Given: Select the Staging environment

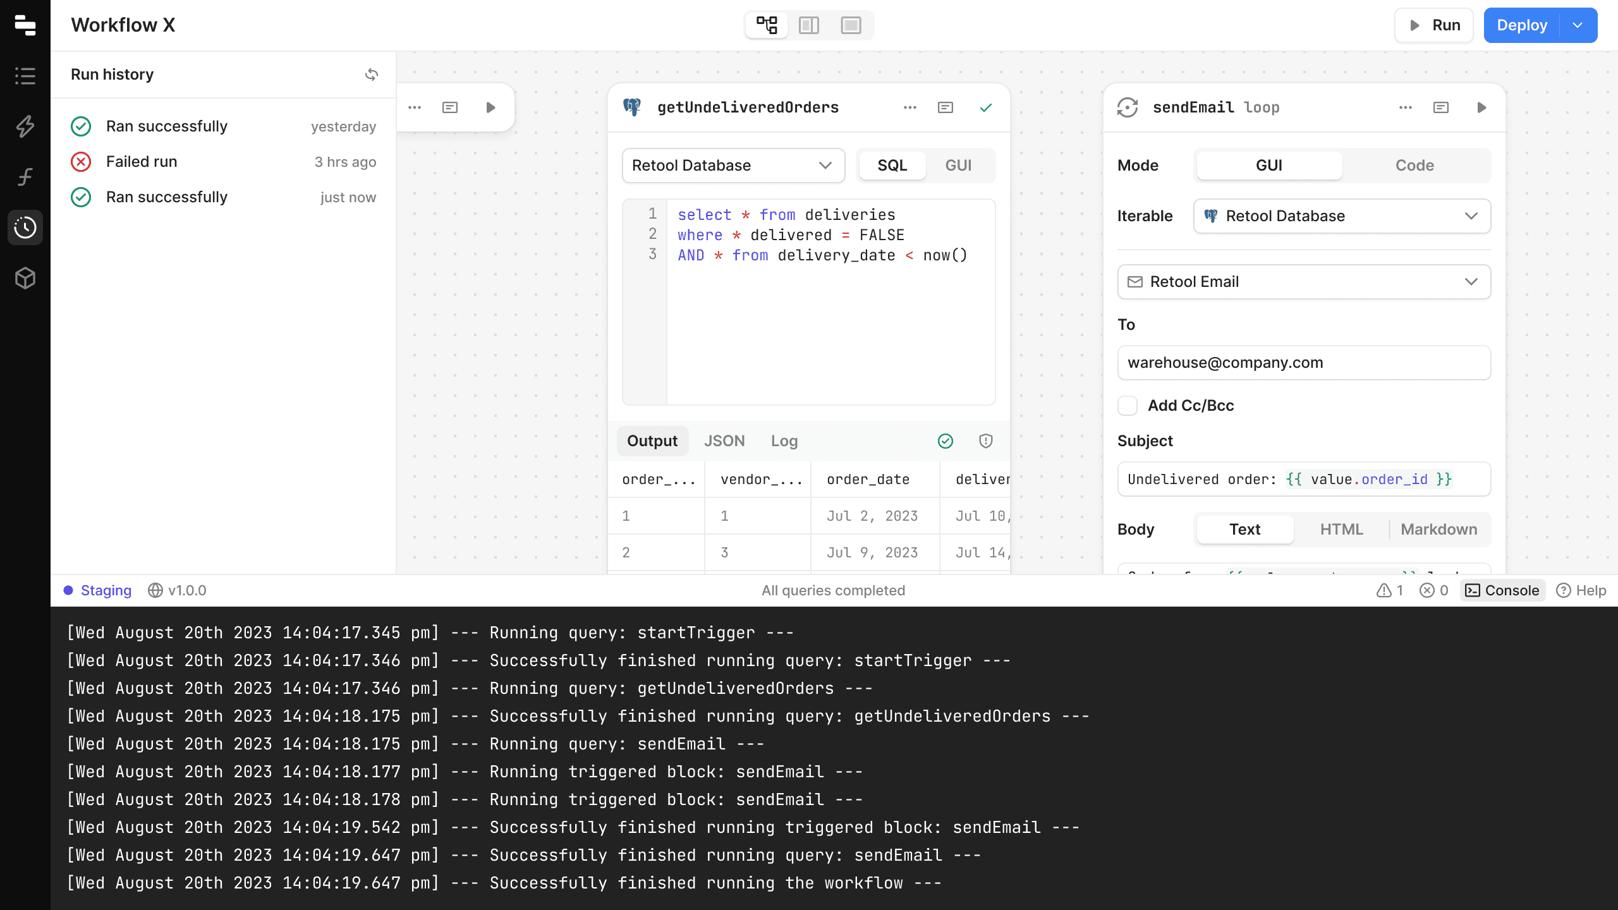Looking at the screenshot, I should point(97,590).
